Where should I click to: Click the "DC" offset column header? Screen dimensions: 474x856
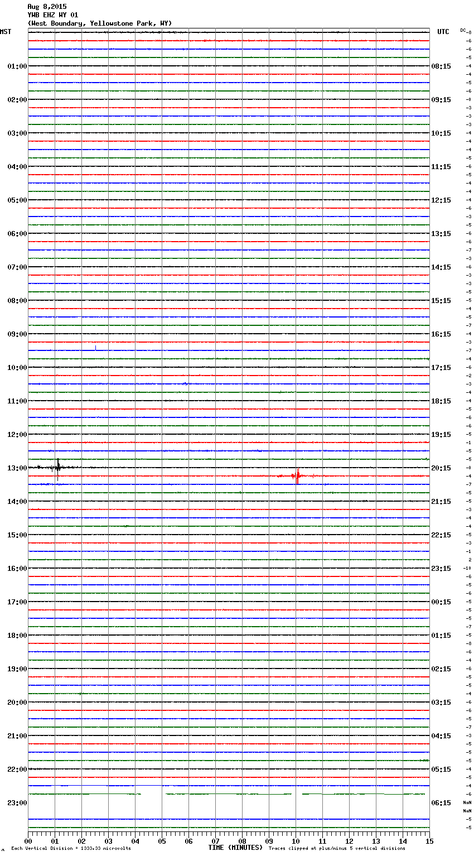coord(463,30)
